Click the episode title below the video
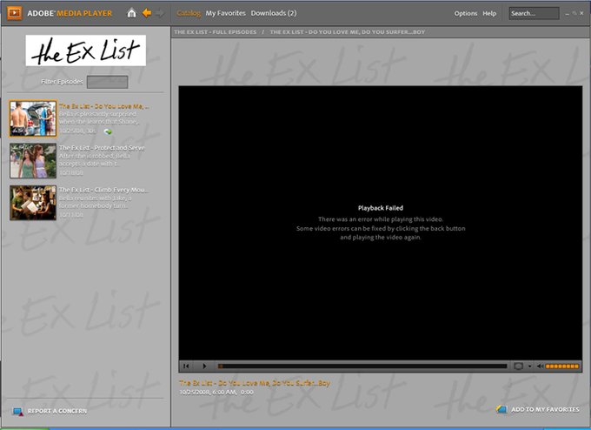The width and height of the screenshot is (591, 430). [x=255, y=383]
